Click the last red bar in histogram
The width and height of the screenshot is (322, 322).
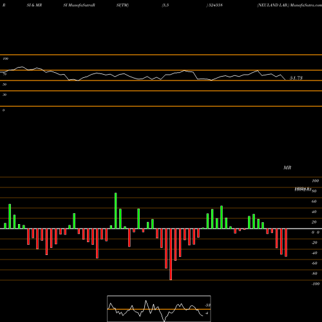coord(286,243)
